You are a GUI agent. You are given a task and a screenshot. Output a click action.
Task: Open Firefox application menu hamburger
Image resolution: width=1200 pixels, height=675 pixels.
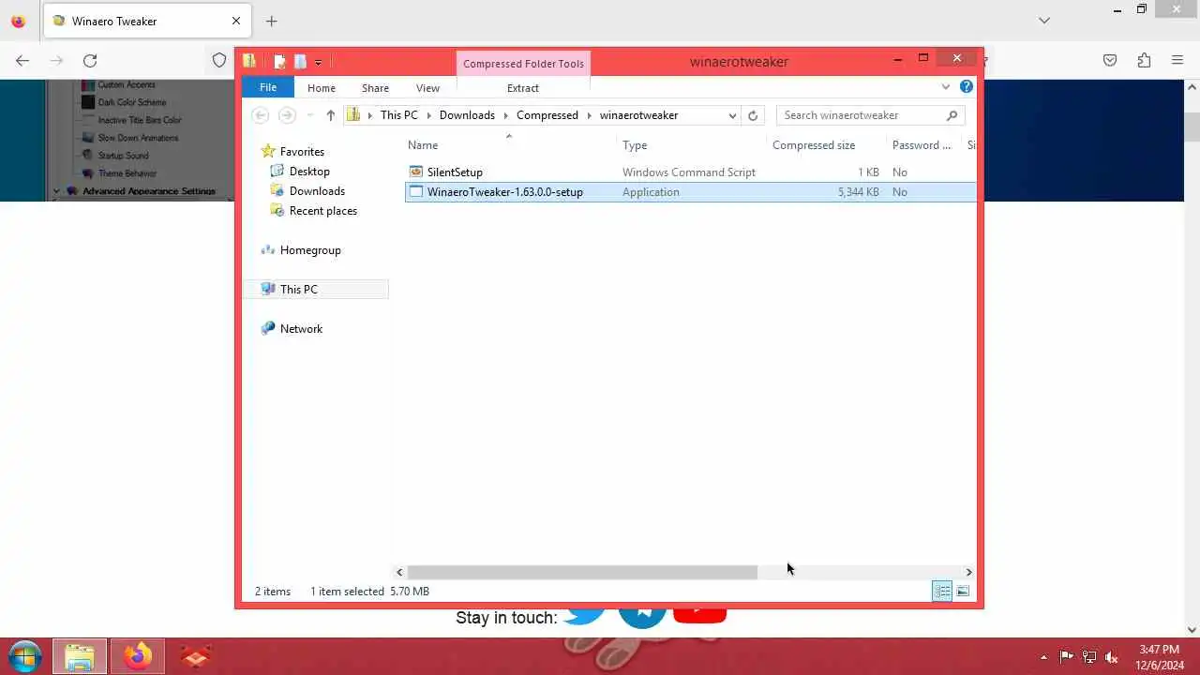point(1177,60)
